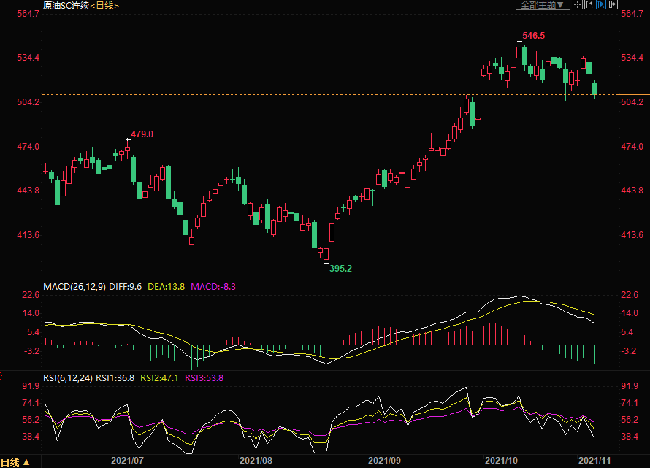Click the DEA:13.8 yellow legend value
Image resolution: width=650 pixels, height=468 pixels.
point(166,288)
